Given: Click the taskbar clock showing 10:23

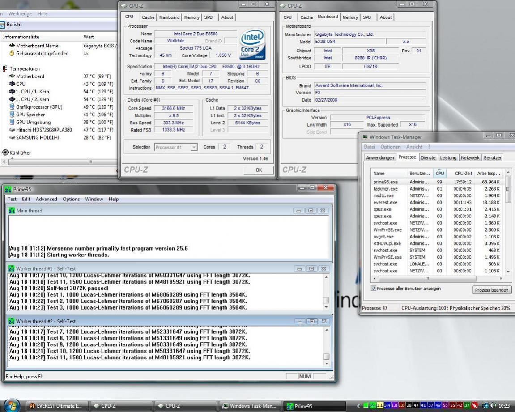Looking at the screenshot, I should [x=504, y=406].
